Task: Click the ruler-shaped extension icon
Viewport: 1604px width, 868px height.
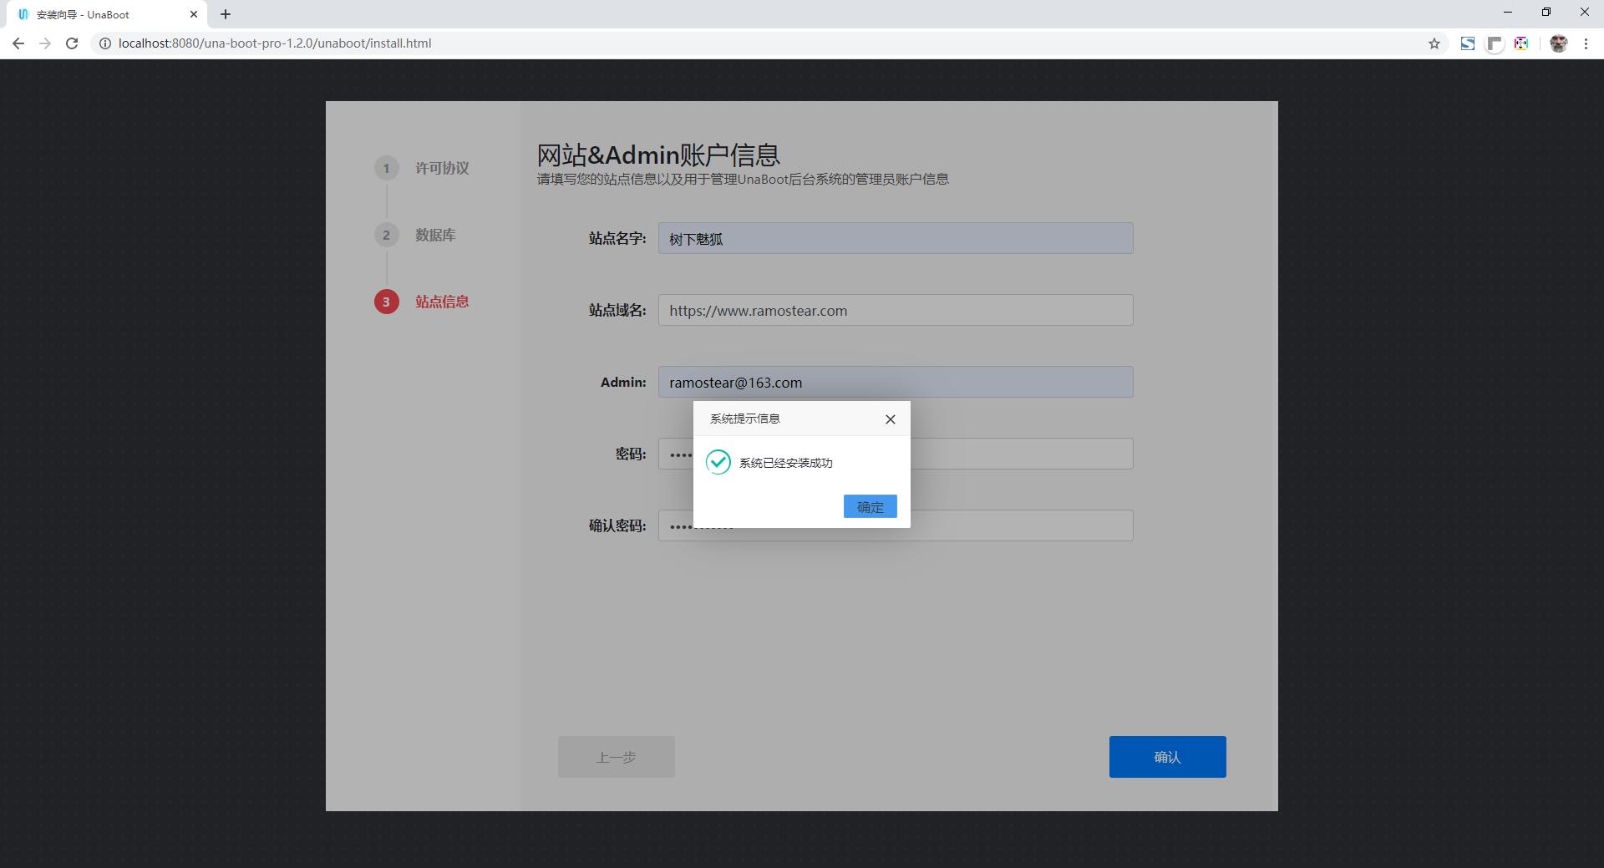Action: point(1495,43)
